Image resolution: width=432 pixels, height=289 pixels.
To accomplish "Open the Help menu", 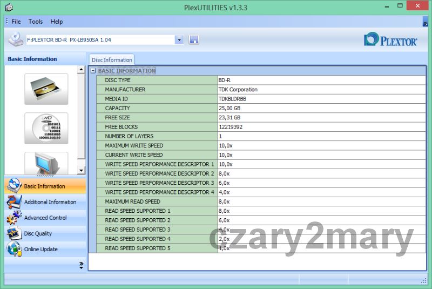I will [57, 22].
